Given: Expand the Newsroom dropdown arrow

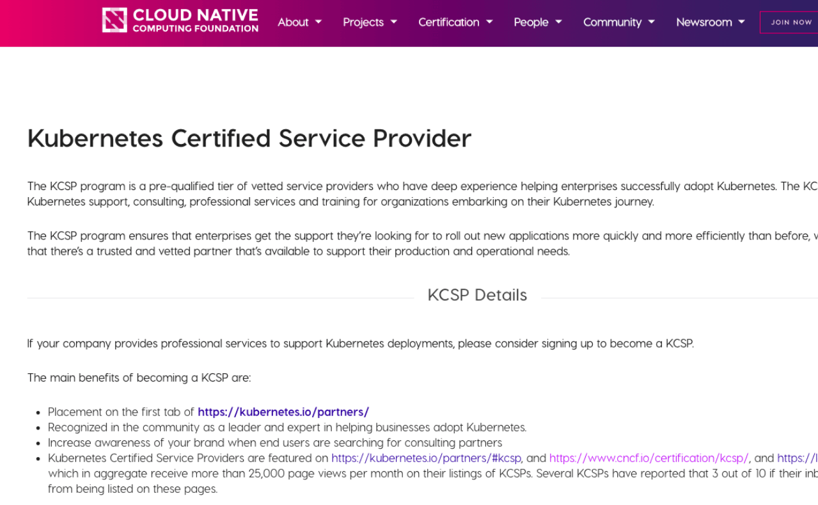Looking at the screenshot, I should [x=741, y=22].
